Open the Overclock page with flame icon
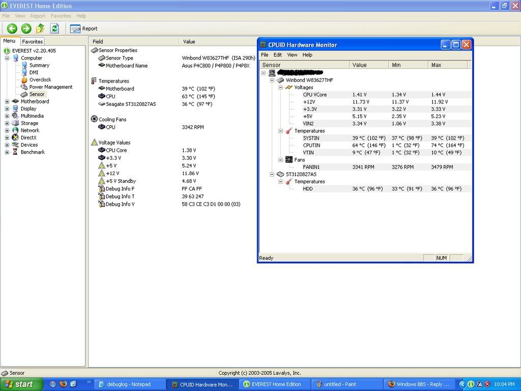Screen dimensions: 521x391 (40, 80)
